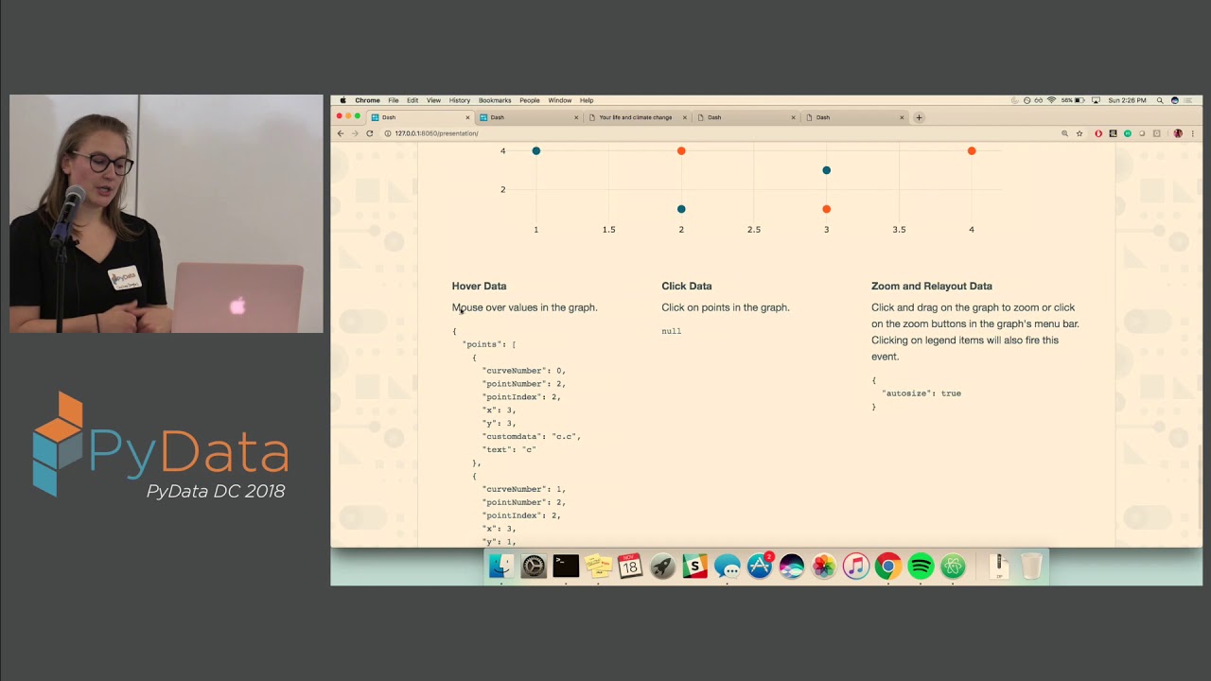Open the zip file in the dock
Viewport: 1211px width, 681px height.
[999, 566]
